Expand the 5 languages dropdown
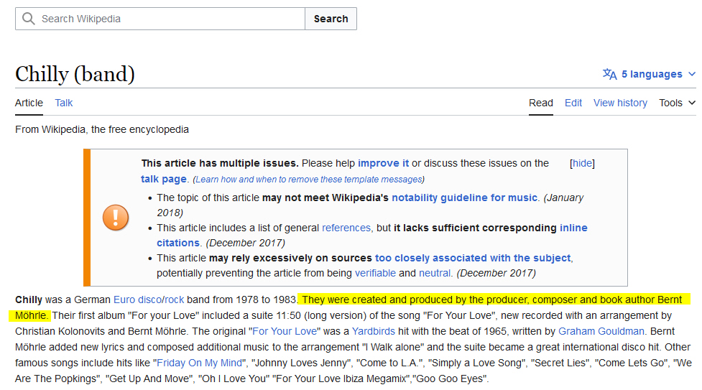 pos(649,74)
